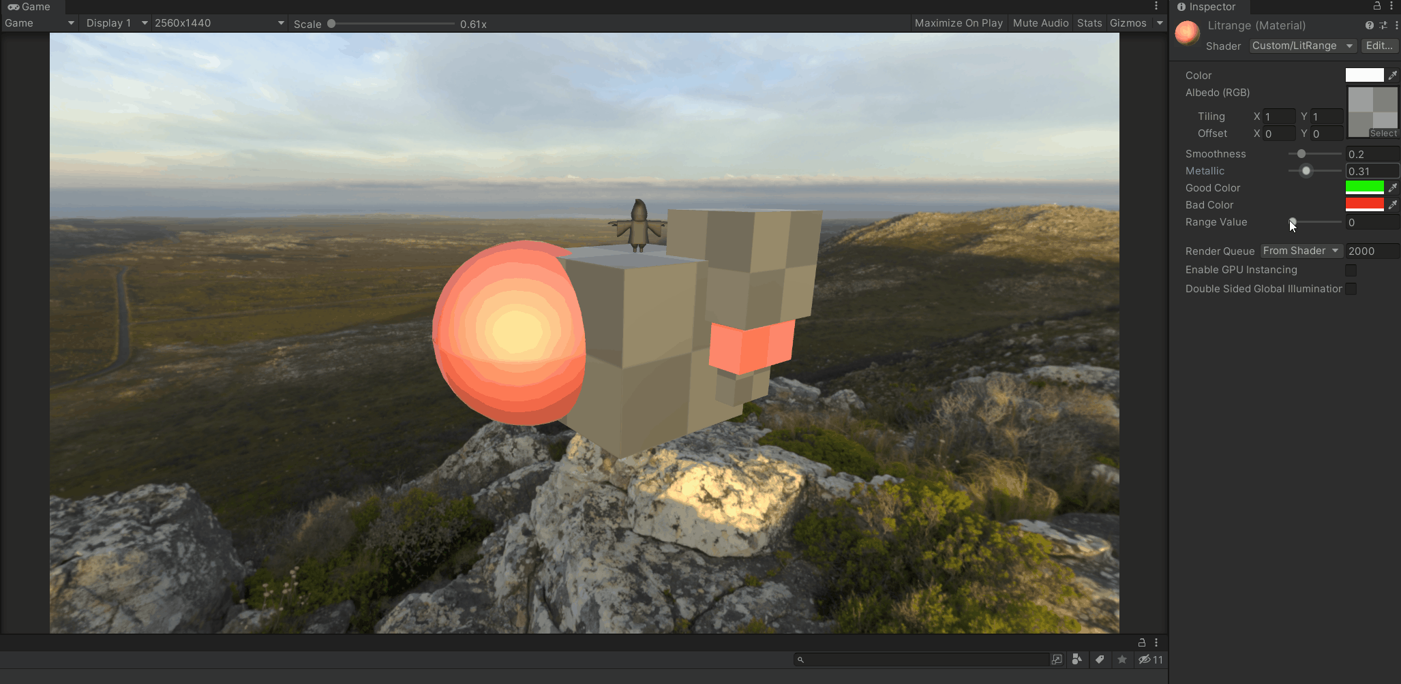Viewport: 1401px width, 684px height.
Task: Click the Range Value number field
Action: (1372, 222)
